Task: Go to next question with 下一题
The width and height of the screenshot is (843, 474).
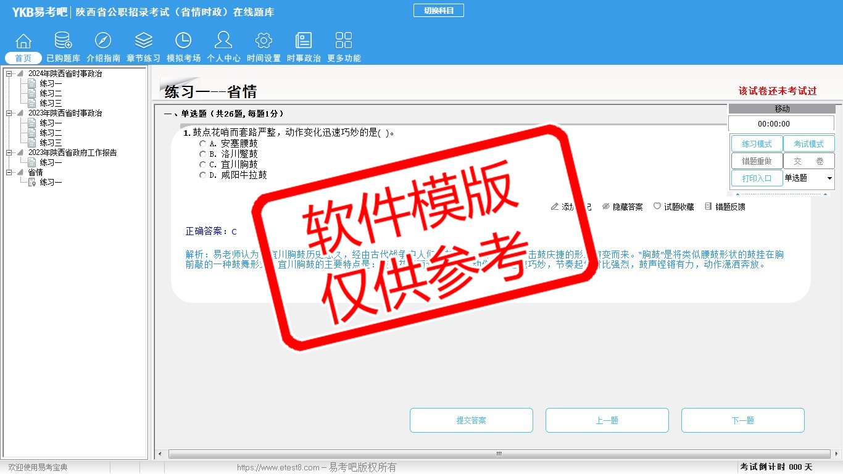Action: pyautogui.click(x=742, y=420)
